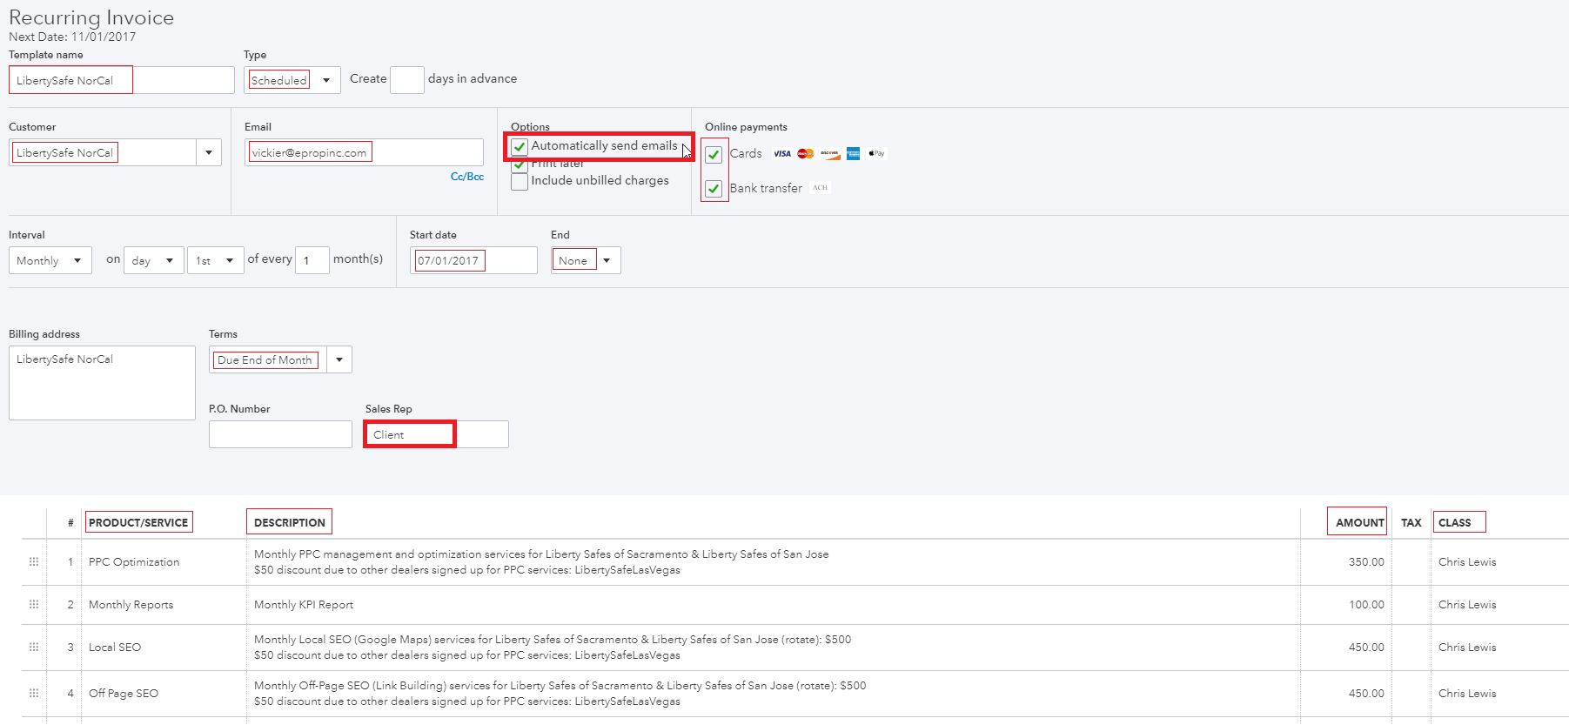Select the PPC Optimization product cell
The image size is (1569, 725).
point(164,561)
